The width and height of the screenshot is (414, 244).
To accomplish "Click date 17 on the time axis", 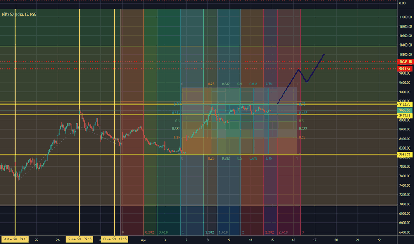I will [x=315, y=240].
